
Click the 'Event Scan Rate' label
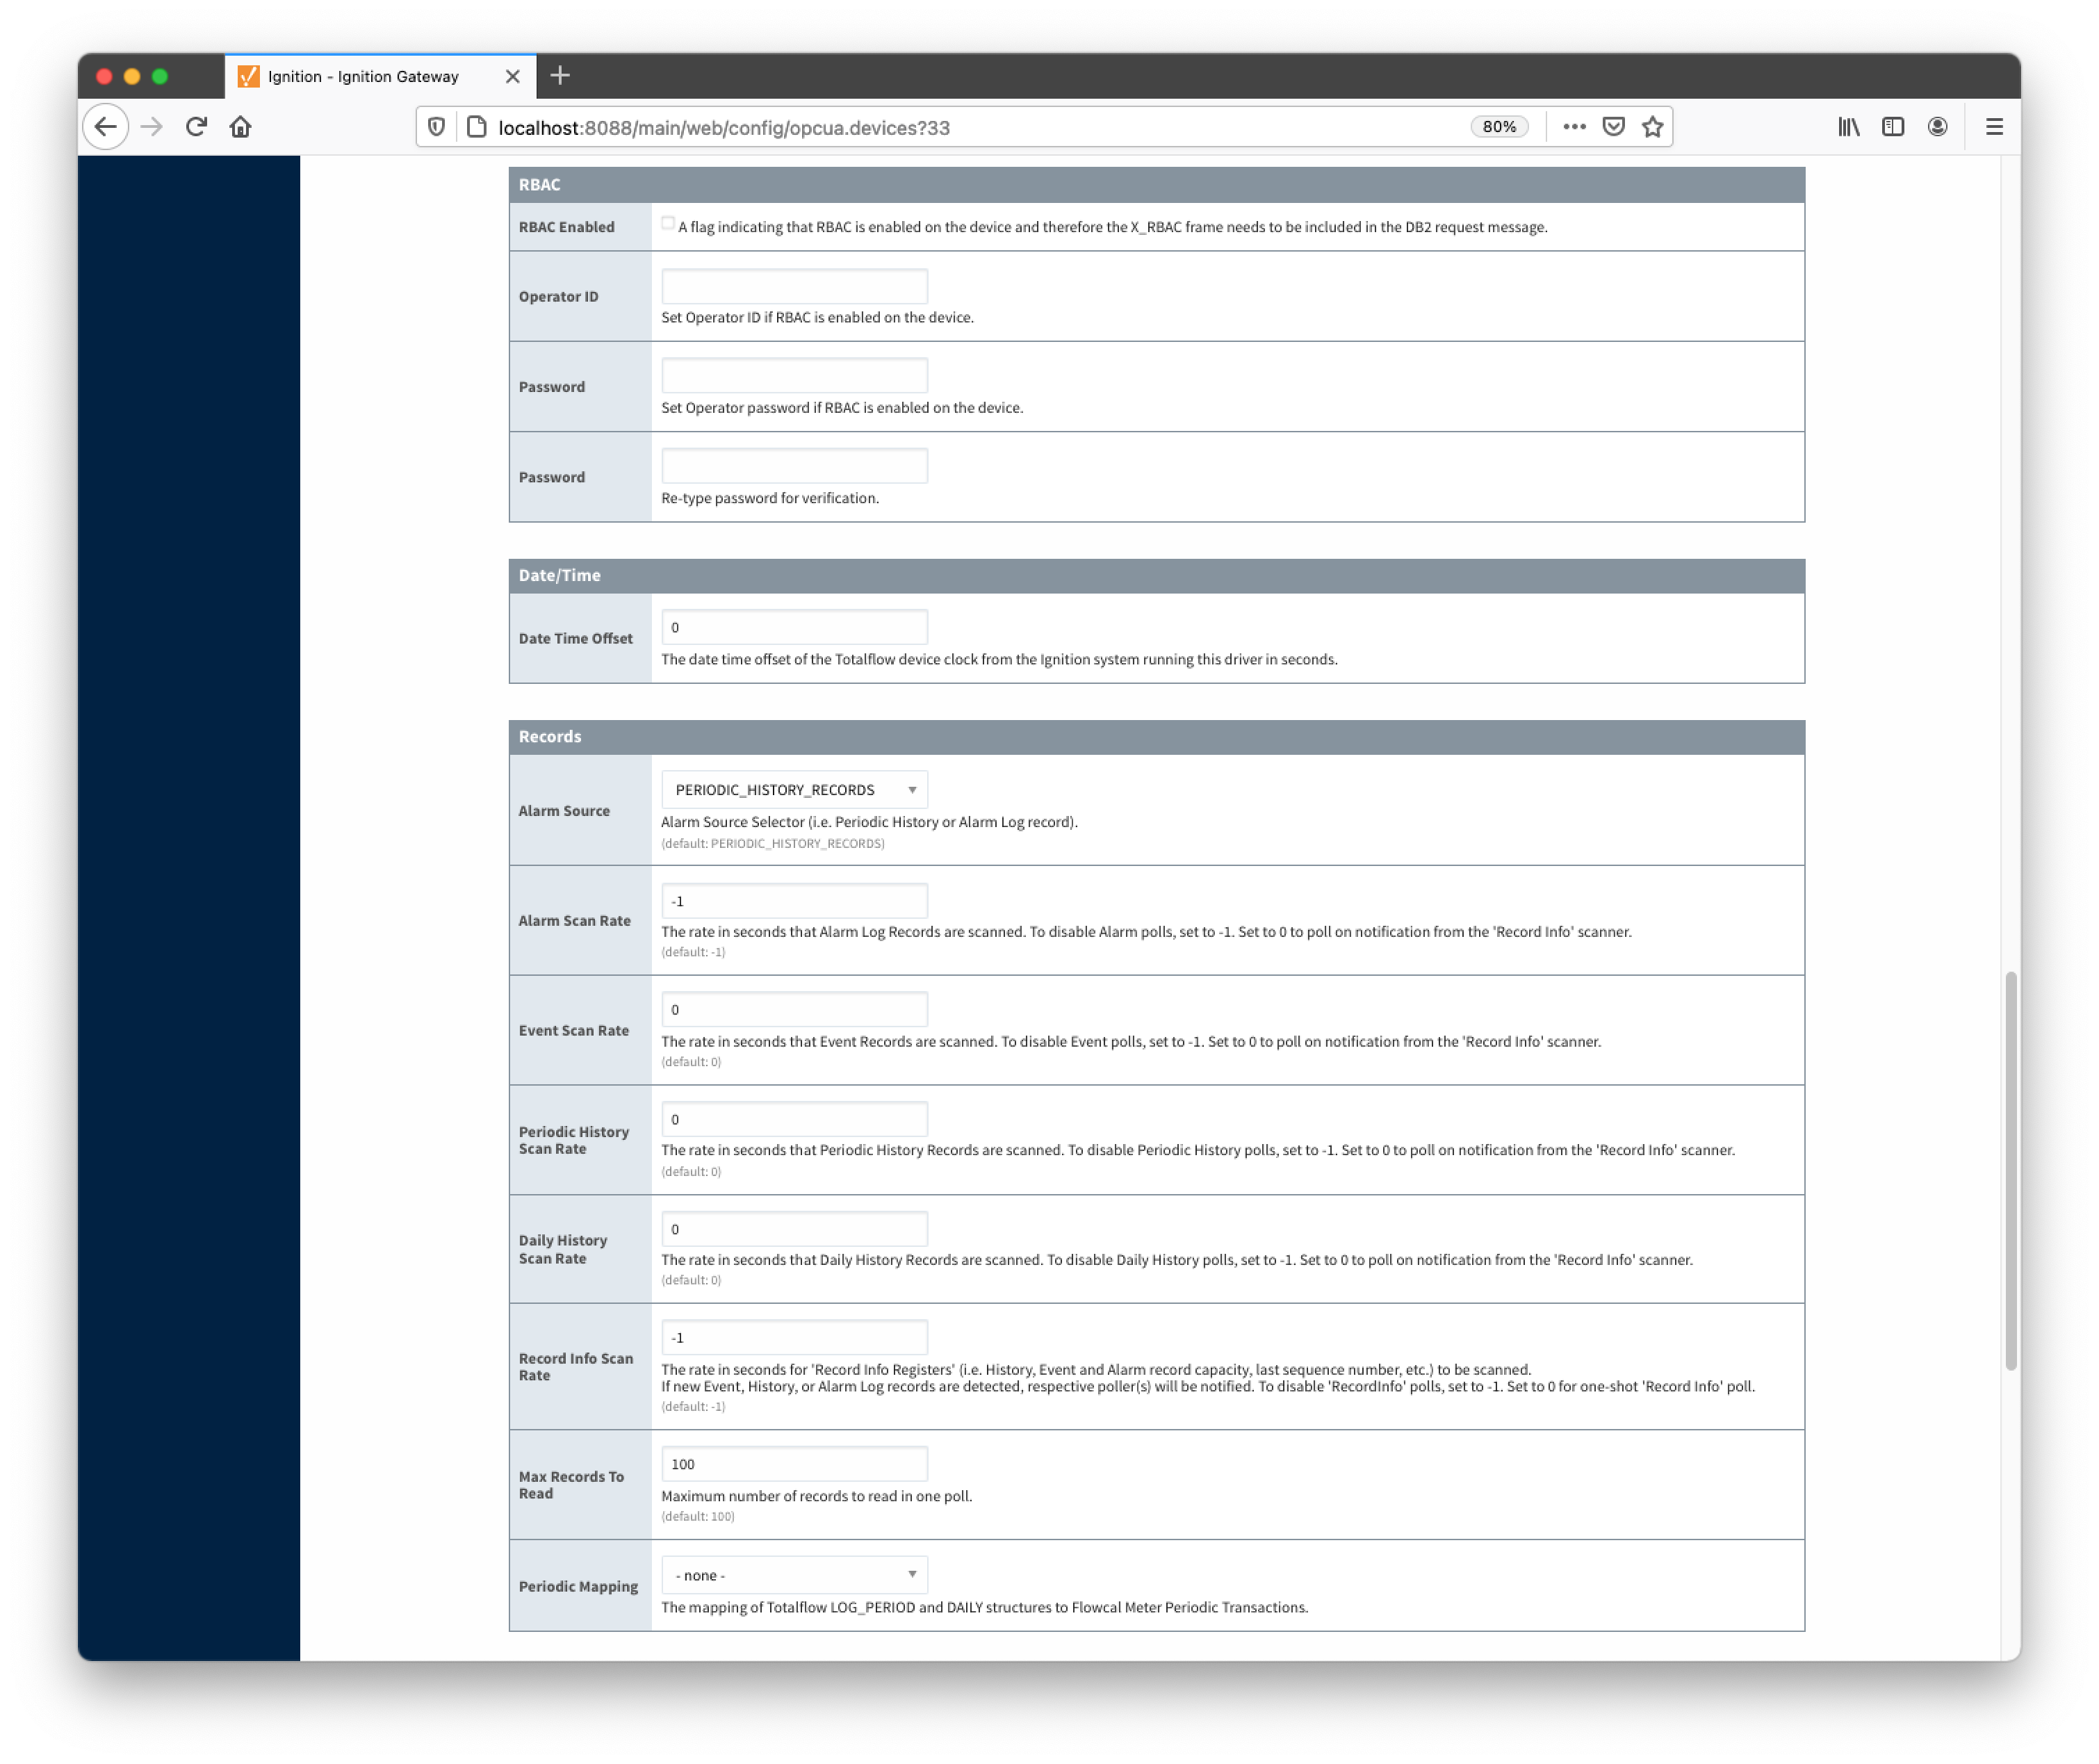click(x=573, y=1031)
